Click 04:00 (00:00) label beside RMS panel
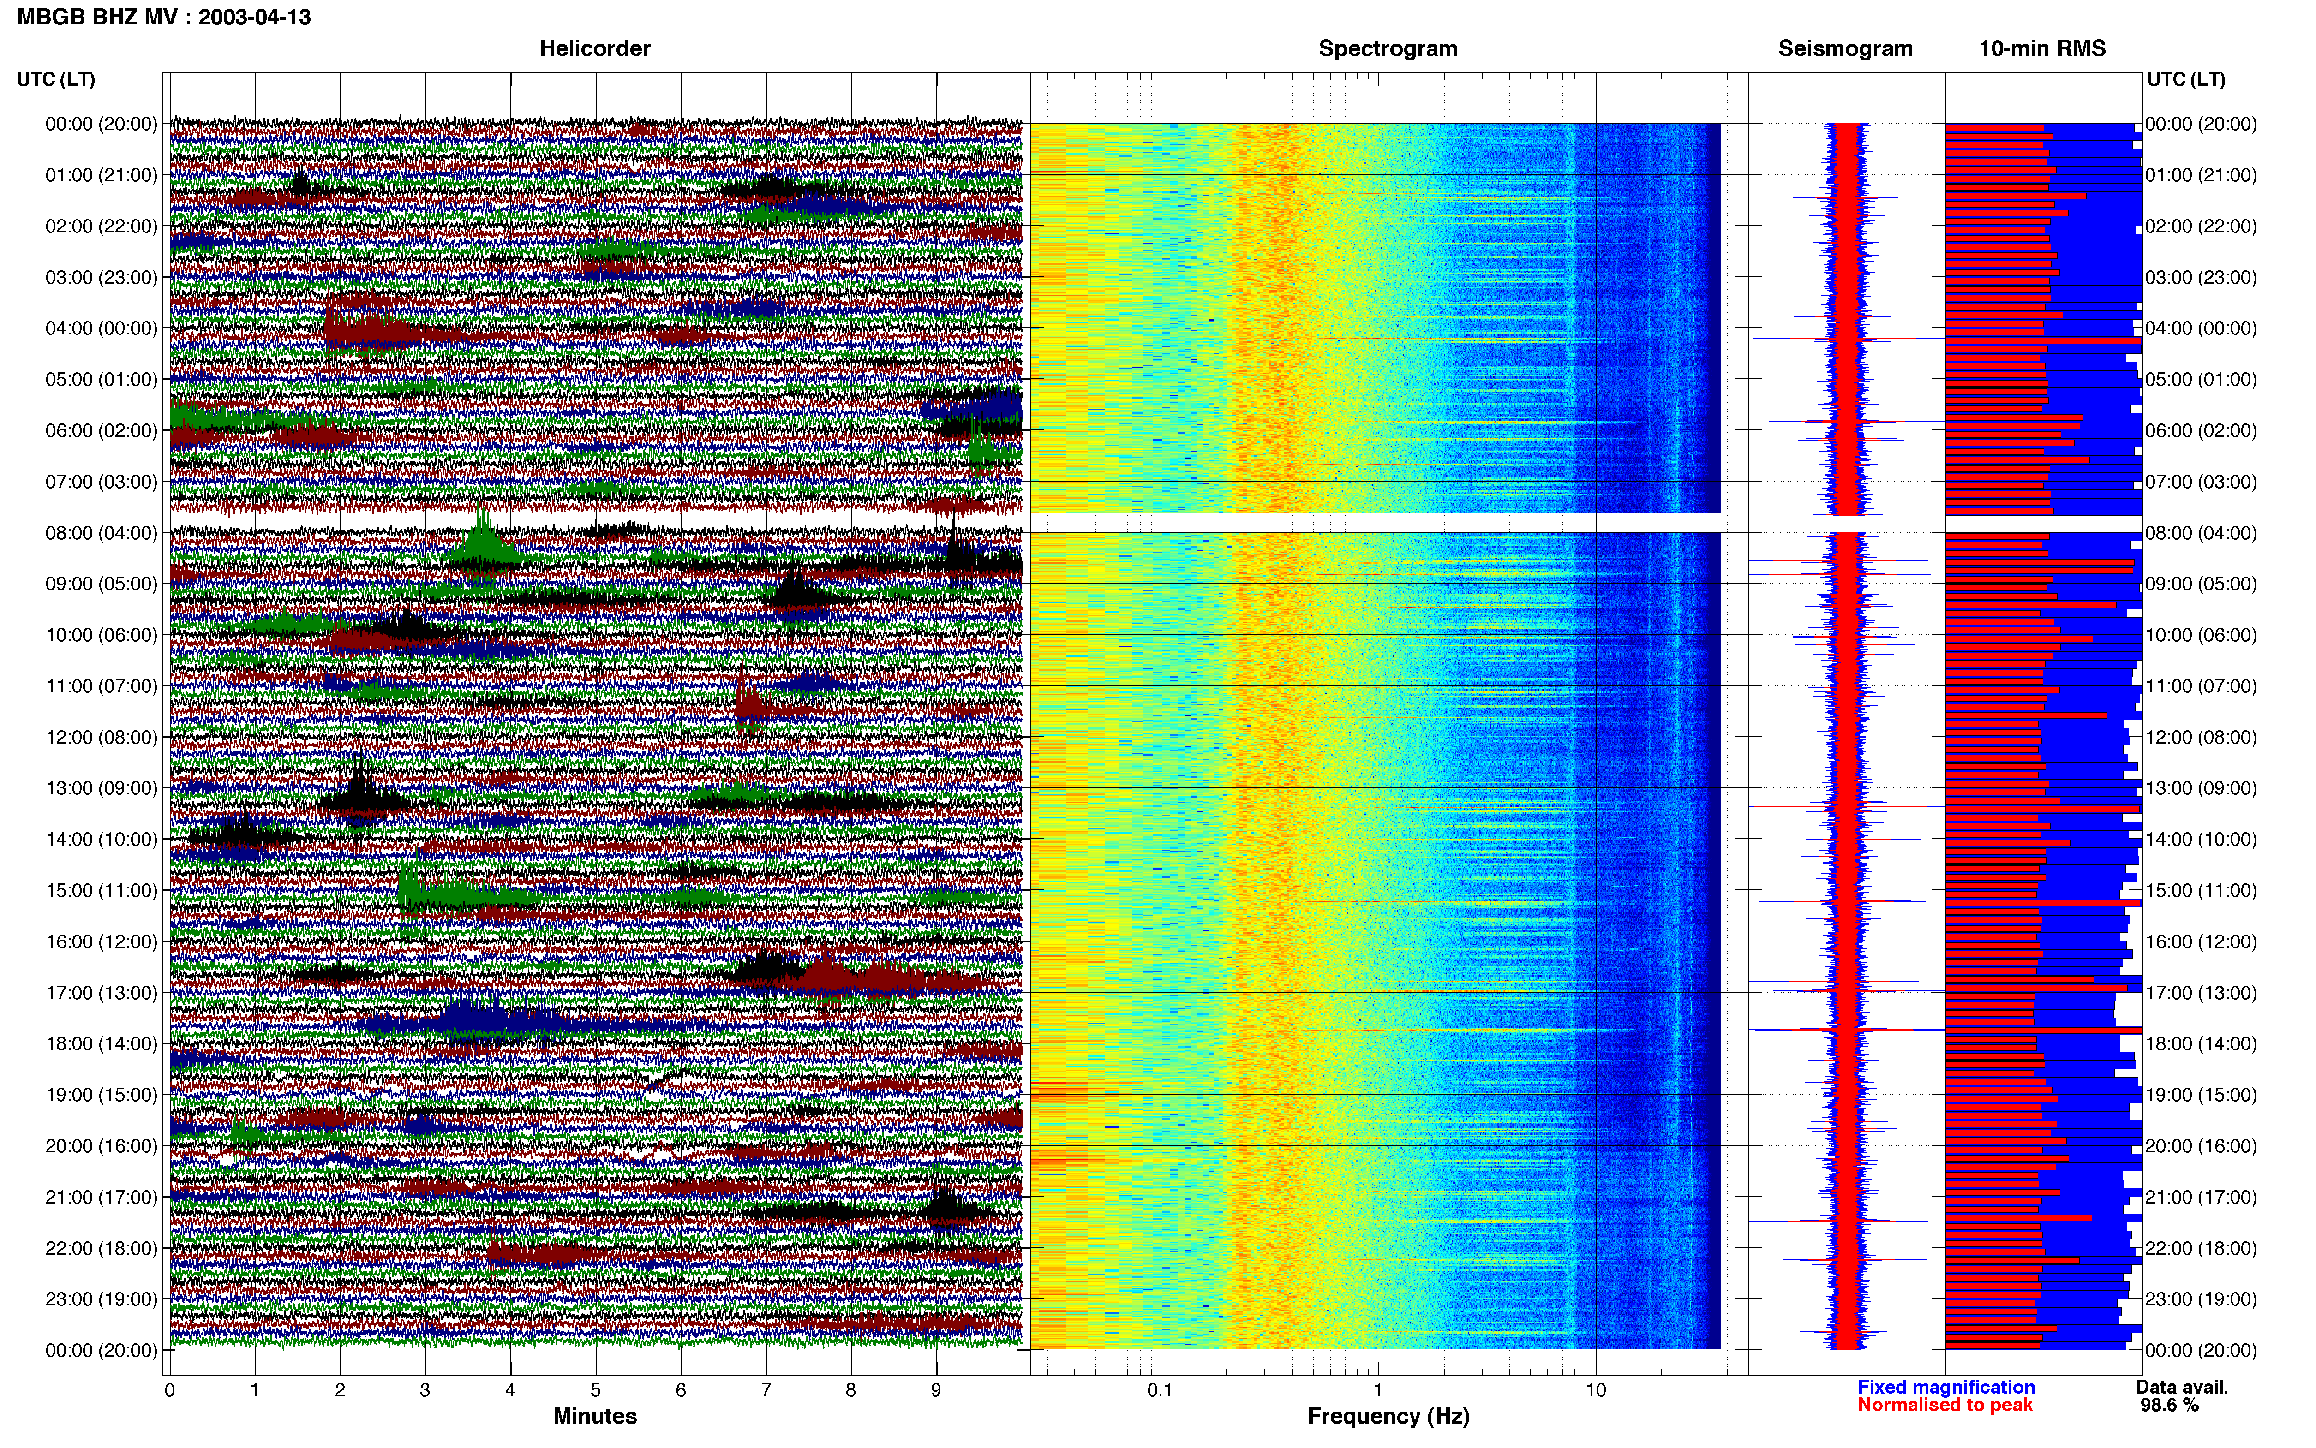2316x1448 pixels. [x=2201, y=328]
